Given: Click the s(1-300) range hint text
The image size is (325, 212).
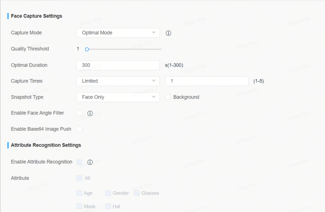Looking at the screenshot, I should [x=174, y=65].
